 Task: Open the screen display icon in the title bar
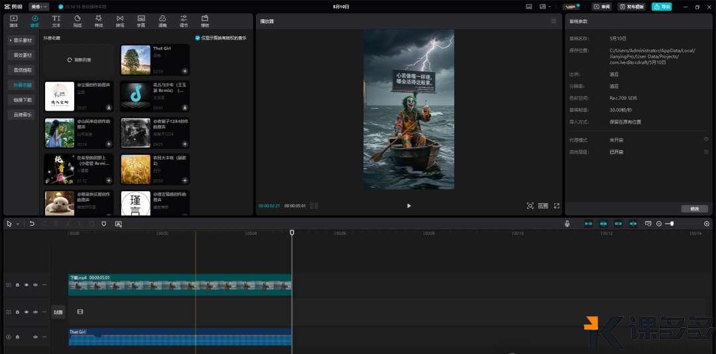529,7
